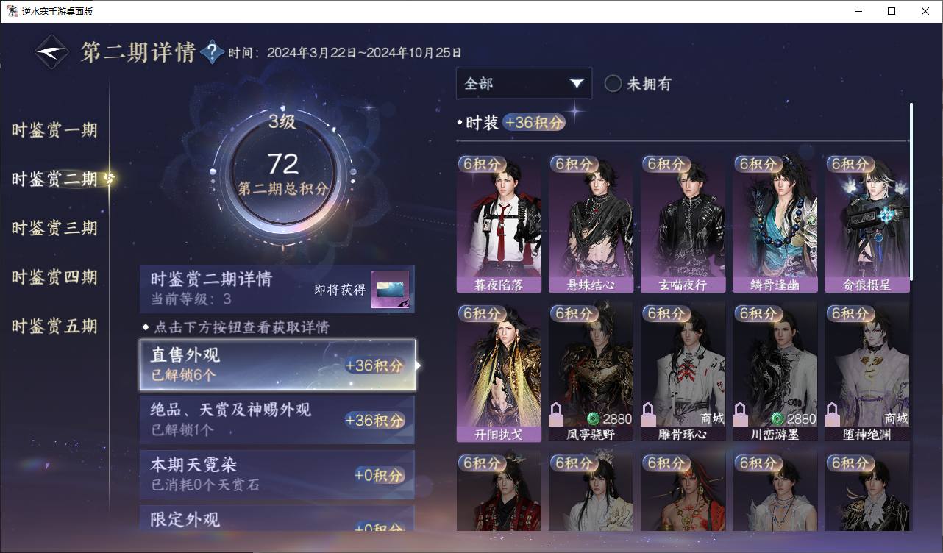Open 本期天霓染 details entry

click(277, 474)
